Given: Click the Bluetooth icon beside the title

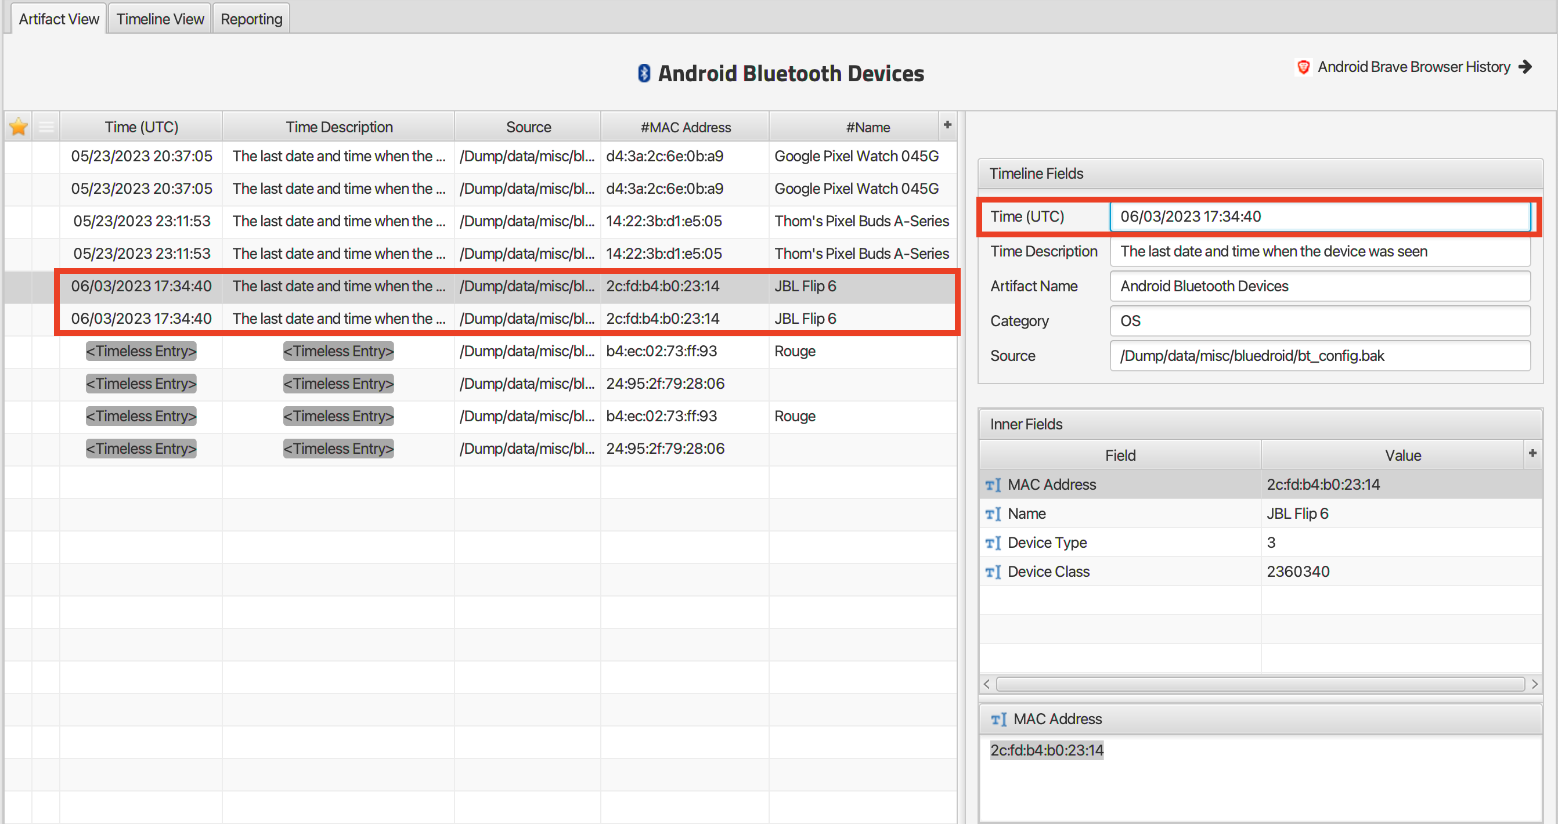Looking at the screenshot, I should (x=644, y=73).
